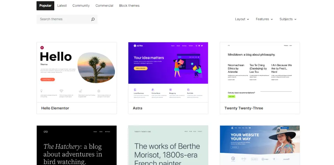Click the Blogging icon in Astra preview

coord(170,90)
